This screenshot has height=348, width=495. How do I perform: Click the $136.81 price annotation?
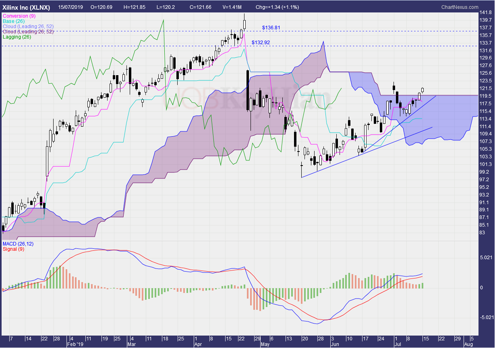click(x=271, y=28)
